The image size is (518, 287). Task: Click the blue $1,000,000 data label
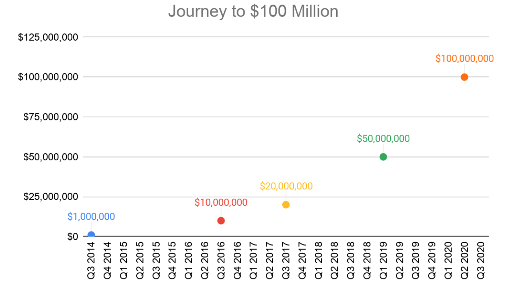[91, 217]
